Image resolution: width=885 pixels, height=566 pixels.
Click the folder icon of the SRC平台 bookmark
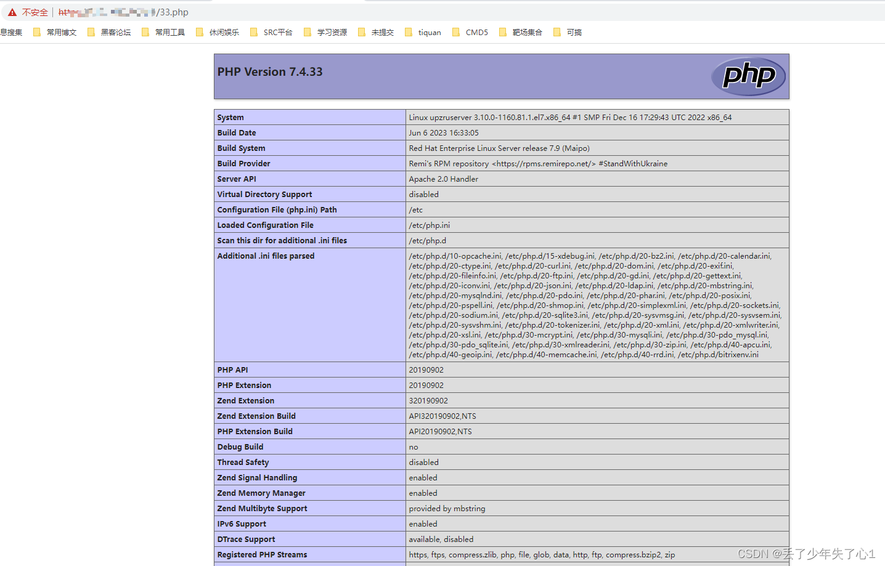click(x=254, y=33)
